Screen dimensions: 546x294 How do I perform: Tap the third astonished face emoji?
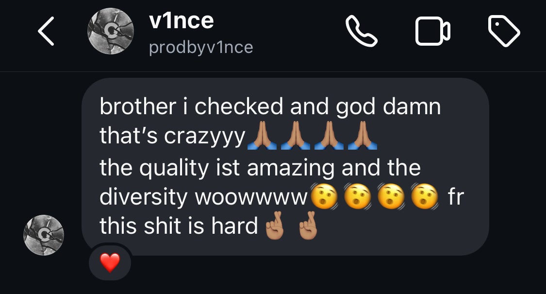(x=391, y=196)
